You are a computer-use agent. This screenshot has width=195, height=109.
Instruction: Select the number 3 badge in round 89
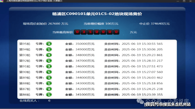(x=48, y=78)
